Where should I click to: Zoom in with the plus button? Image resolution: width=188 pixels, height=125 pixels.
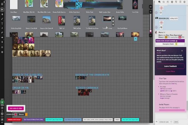[x=151, y=12]
